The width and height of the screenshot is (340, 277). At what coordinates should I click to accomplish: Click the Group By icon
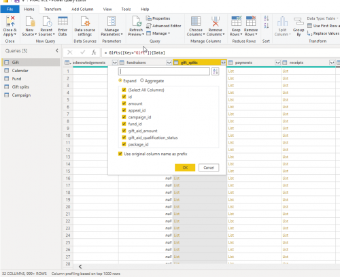point(299,21)
